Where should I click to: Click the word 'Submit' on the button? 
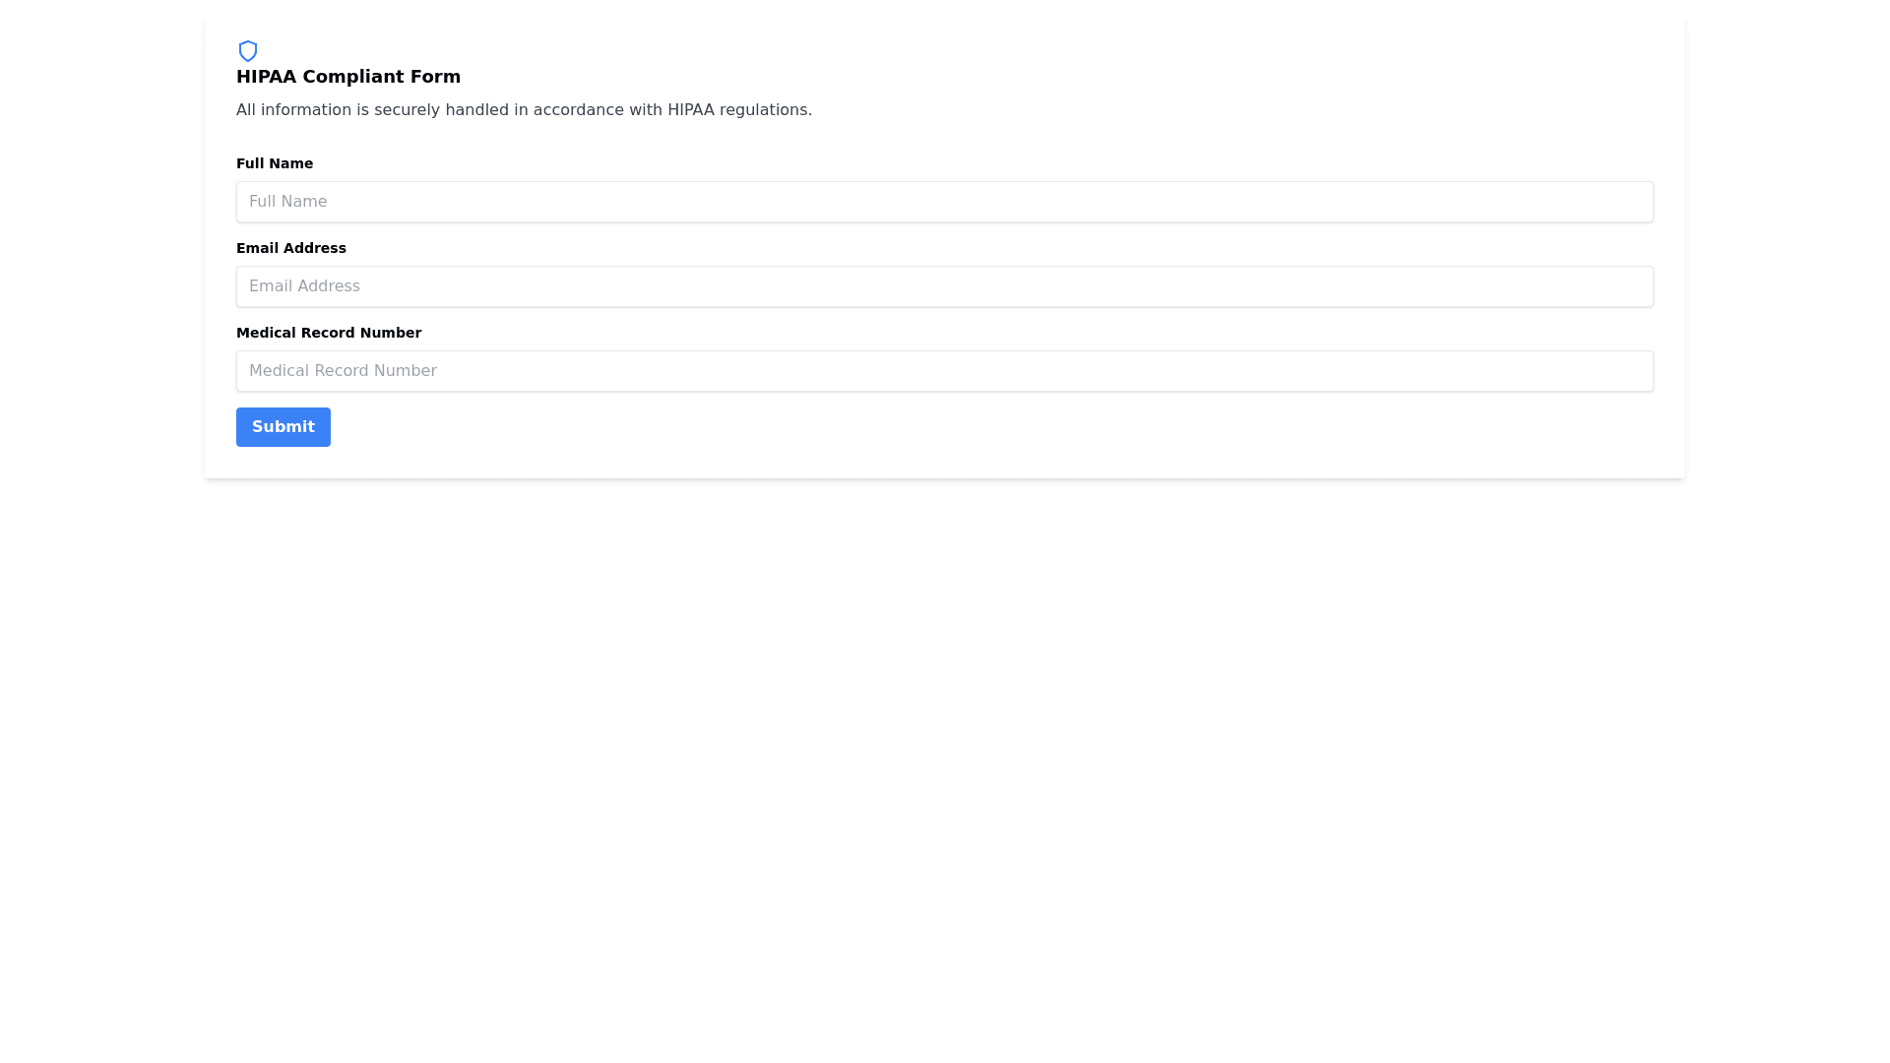pyautogui.click(x=283, y=427)
